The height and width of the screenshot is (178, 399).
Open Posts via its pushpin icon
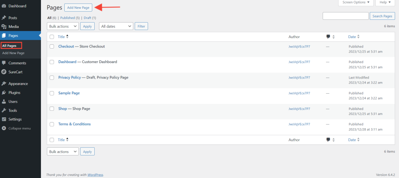pyautogui.click(x=4, y=18)
